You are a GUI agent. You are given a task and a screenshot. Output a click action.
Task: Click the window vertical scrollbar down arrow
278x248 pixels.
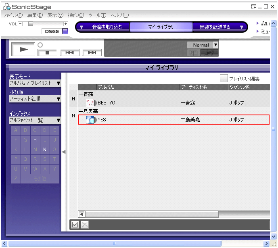(x=273, y=236)
